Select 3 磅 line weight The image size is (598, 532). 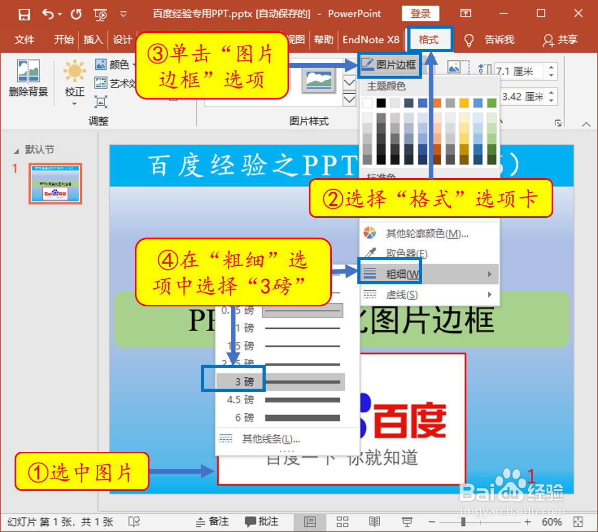[280, 382]
